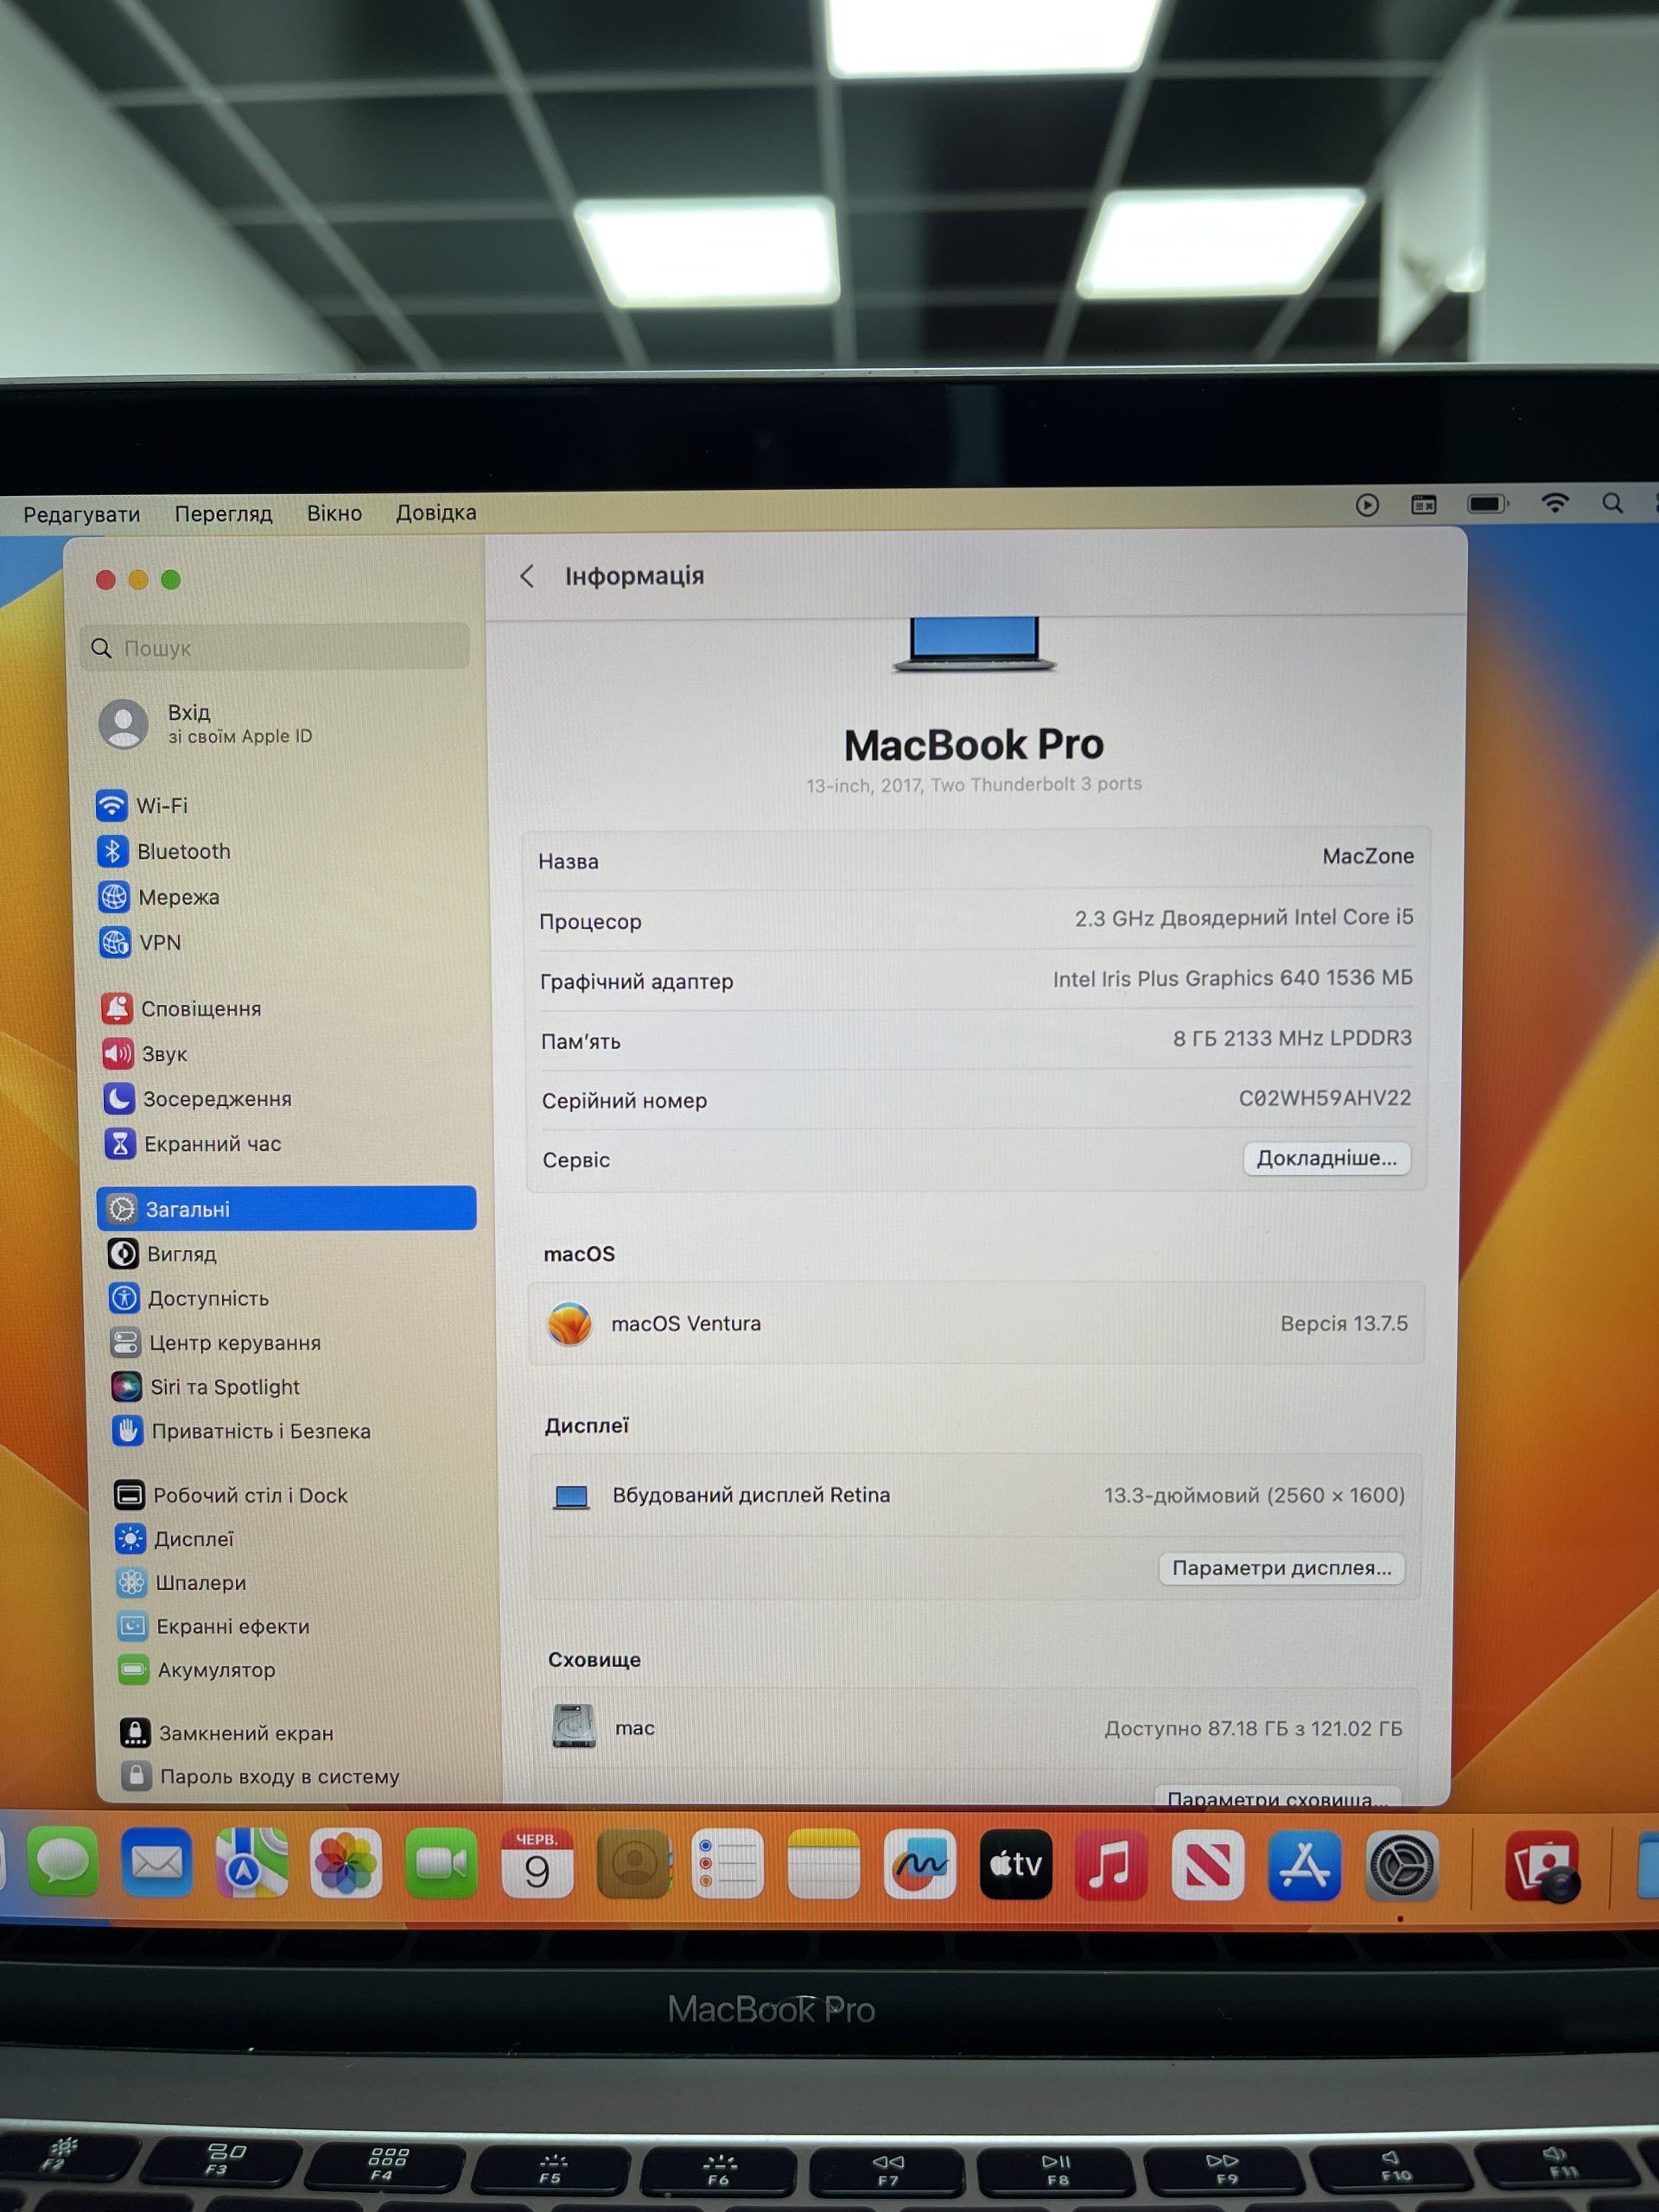Open Photos from the Dock
This screenshot has height=2212, width=1659.
346,1863
